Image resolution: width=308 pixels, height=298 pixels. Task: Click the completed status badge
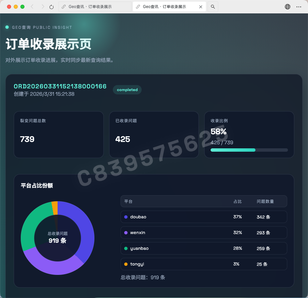pos(127,90)
